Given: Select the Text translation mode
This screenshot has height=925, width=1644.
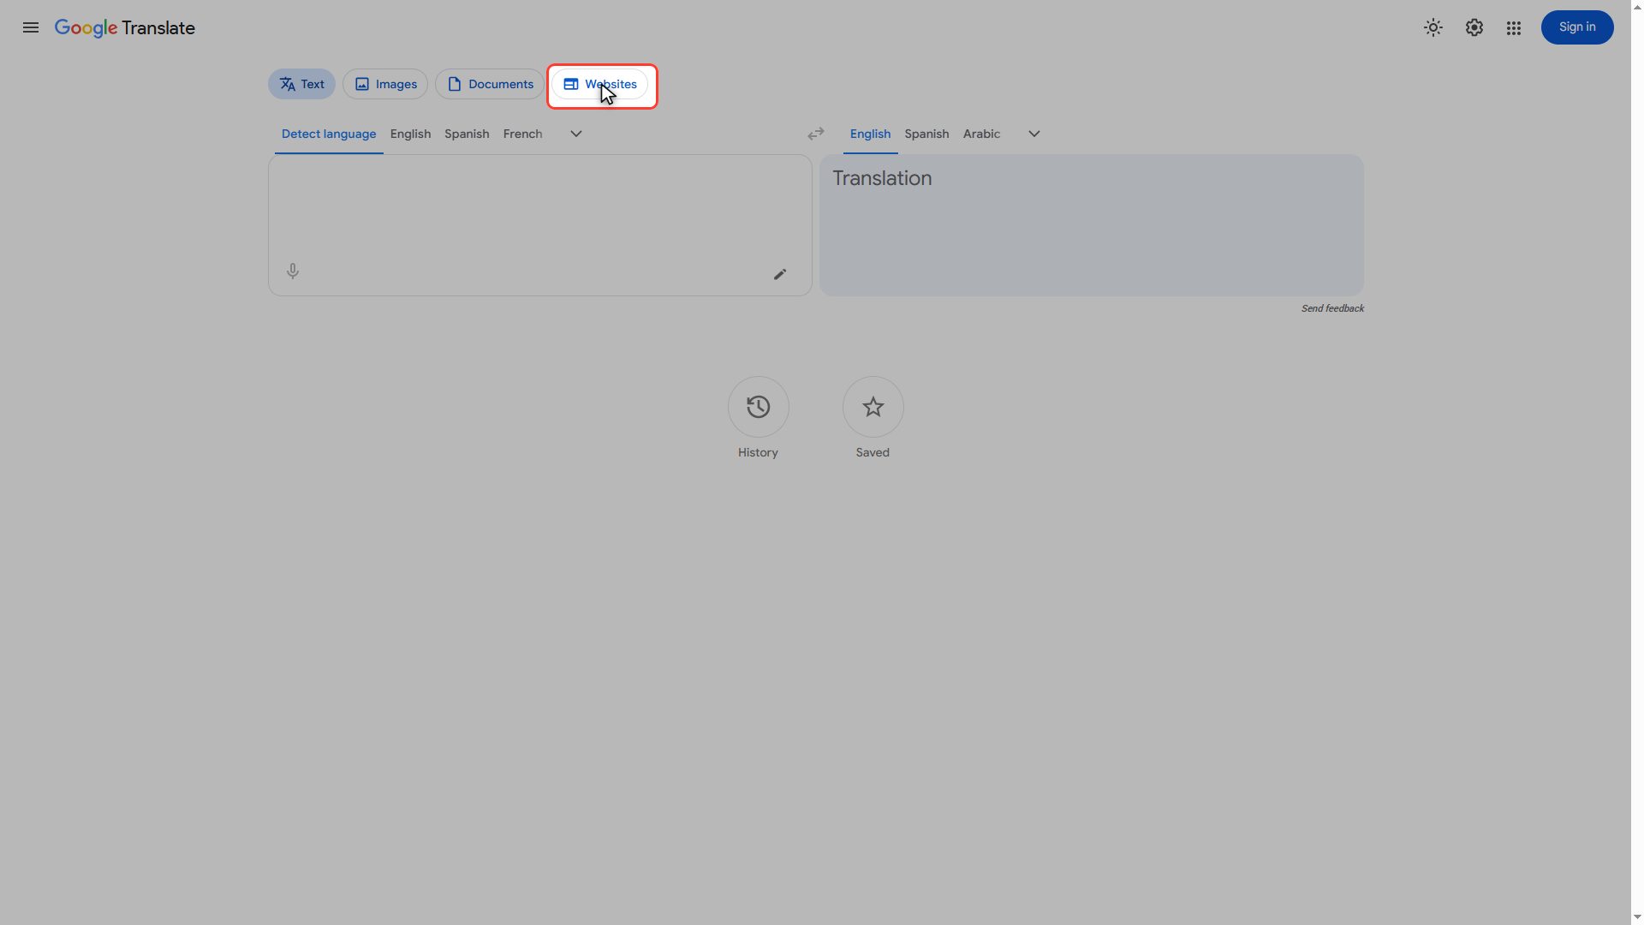Looking at the screenshot, I should (301, 84).
